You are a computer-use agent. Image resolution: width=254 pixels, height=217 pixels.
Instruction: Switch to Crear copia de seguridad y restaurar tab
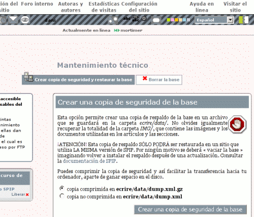78,80
